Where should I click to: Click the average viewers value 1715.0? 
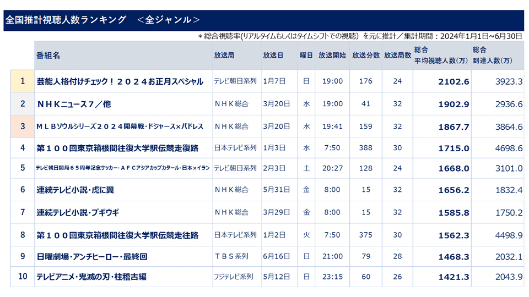454,148
